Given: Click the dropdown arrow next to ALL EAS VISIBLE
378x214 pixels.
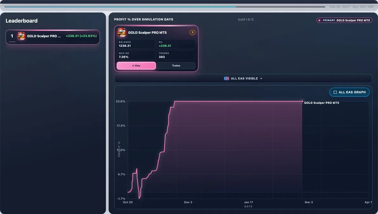Looking at the screenshot, I should [x=261, y=79].
